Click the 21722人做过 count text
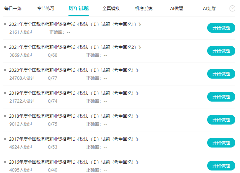 coord(22,101)
